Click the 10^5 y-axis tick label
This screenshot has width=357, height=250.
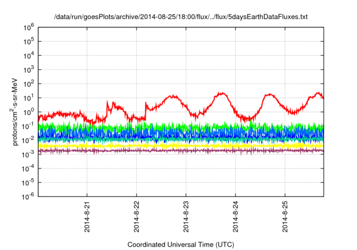pyautogui.click(x=28, y=41)
